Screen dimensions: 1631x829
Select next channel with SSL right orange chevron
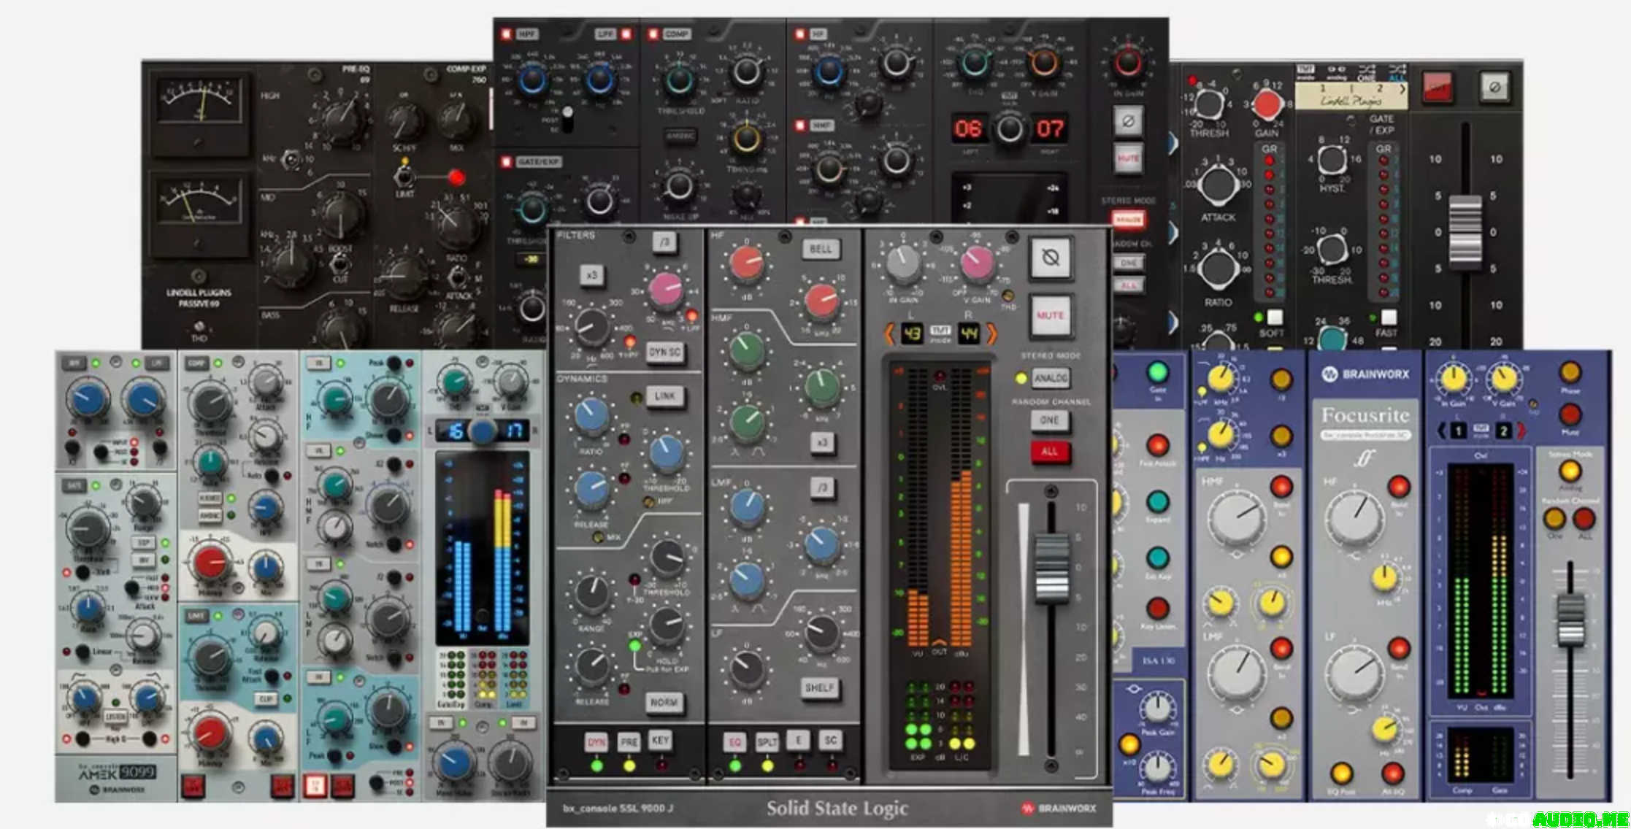[x=991, y=334]
